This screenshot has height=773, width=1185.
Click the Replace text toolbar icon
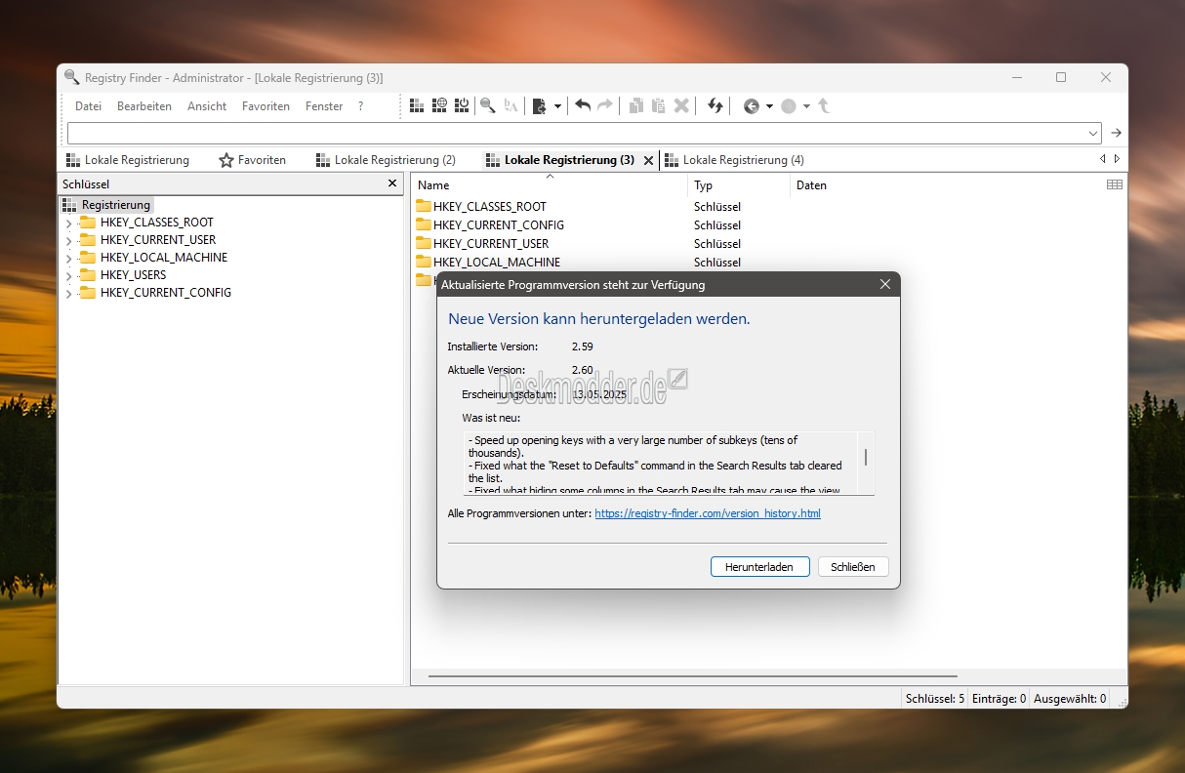(x=511, y=106)
